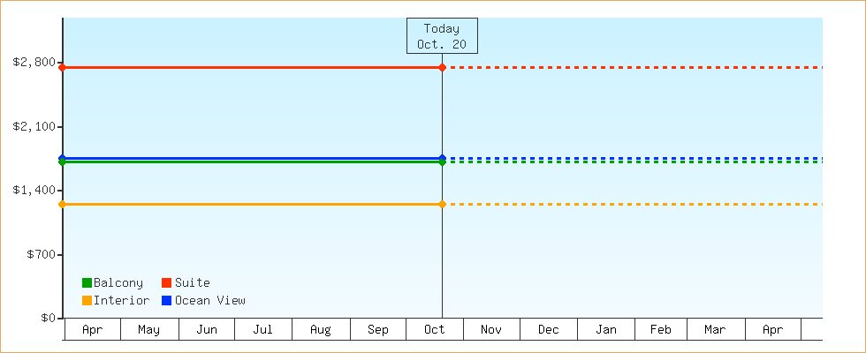
Task: Select the Aug month on the timeline
Action: [x=321, y=330]
